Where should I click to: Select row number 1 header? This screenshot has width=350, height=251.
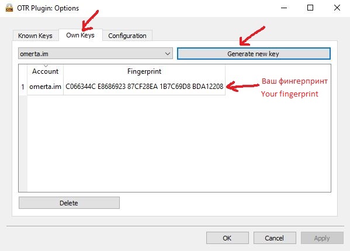tap(23, 87)
